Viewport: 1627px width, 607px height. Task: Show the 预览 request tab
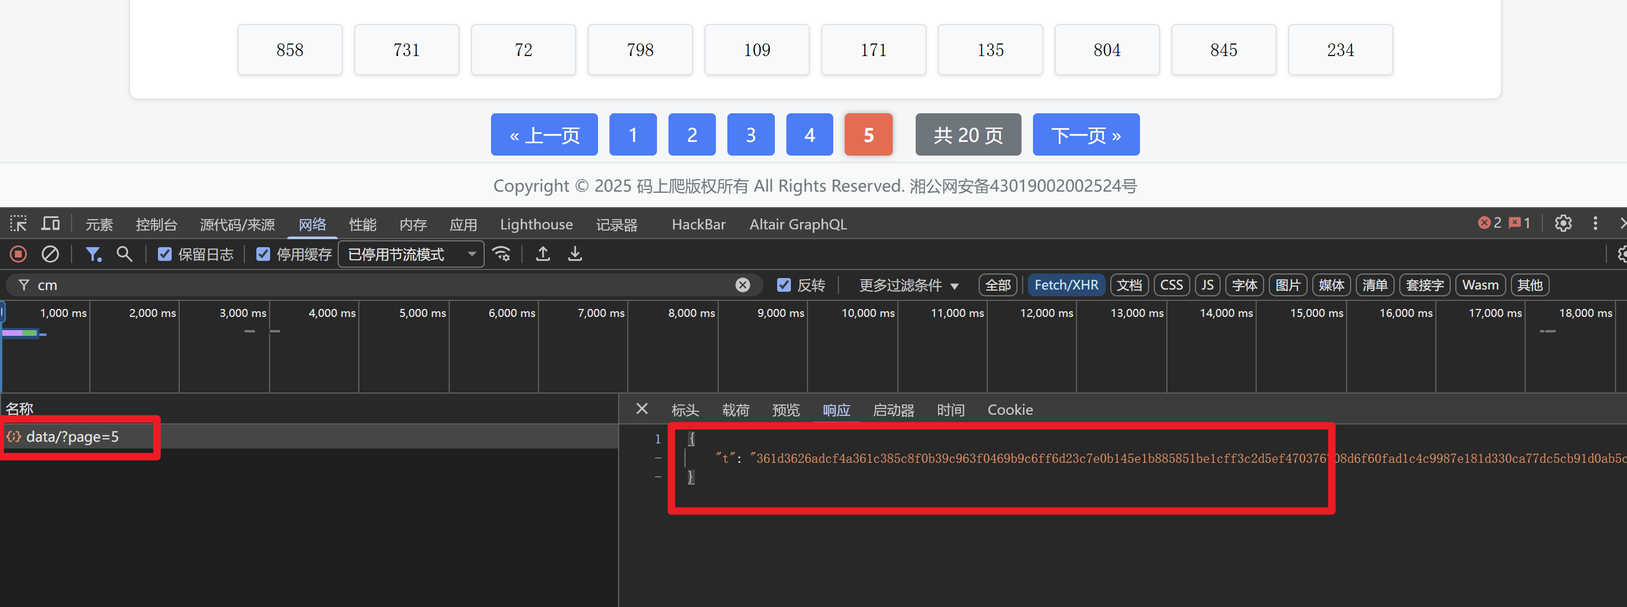[786, 410]
